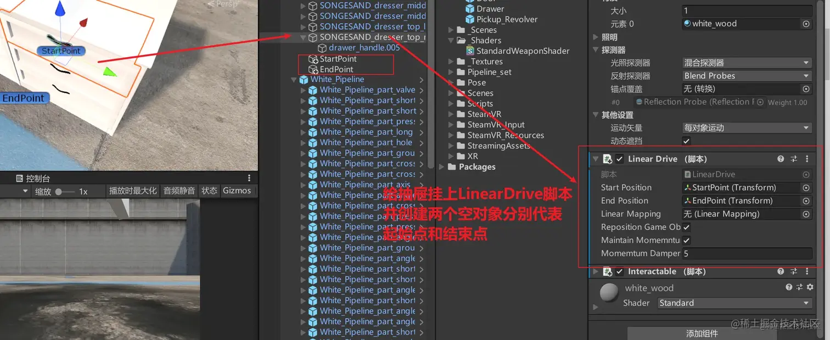Viewport: 830px width, 340px height.
Task: Open object picker for 元素 0 white_wood
Action: tap(806, 24)
